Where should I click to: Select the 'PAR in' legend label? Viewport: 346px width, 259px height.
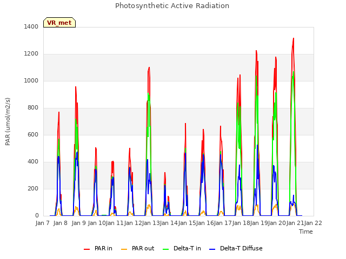103,248
